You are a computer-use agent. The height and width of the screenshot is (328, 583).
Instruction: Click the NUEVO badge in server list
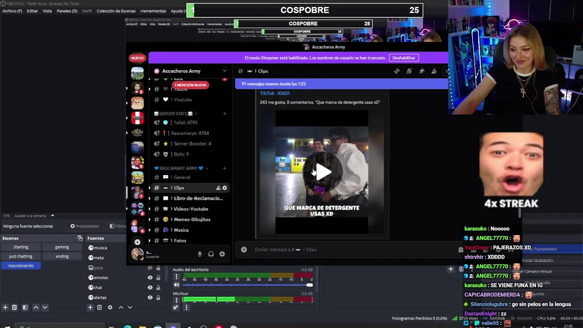pos(137,58)
